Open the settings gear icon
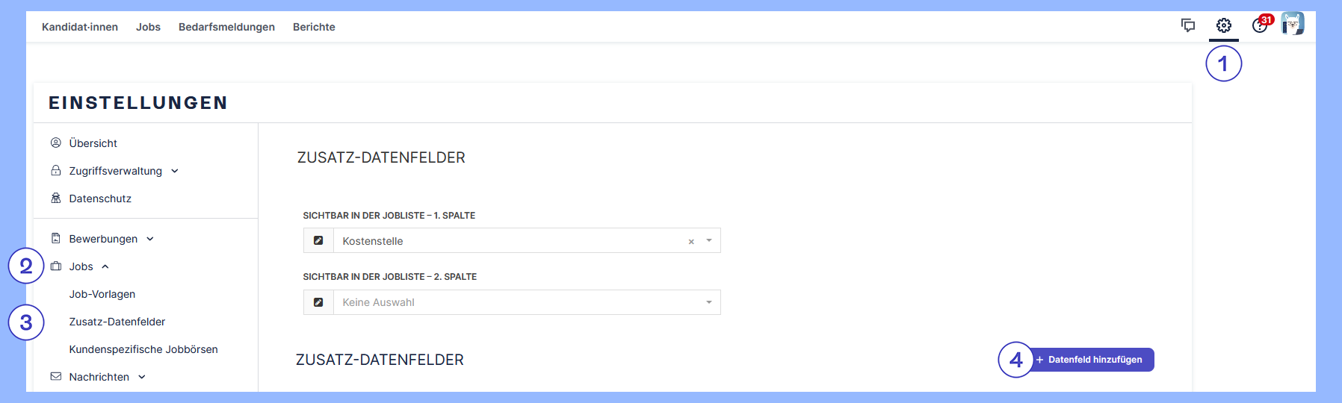This screenshot has width=1342, height=403. coord(1223,26)
